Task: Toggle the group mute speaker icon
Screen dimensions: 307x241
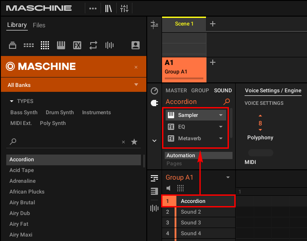Action: [168, 188]
